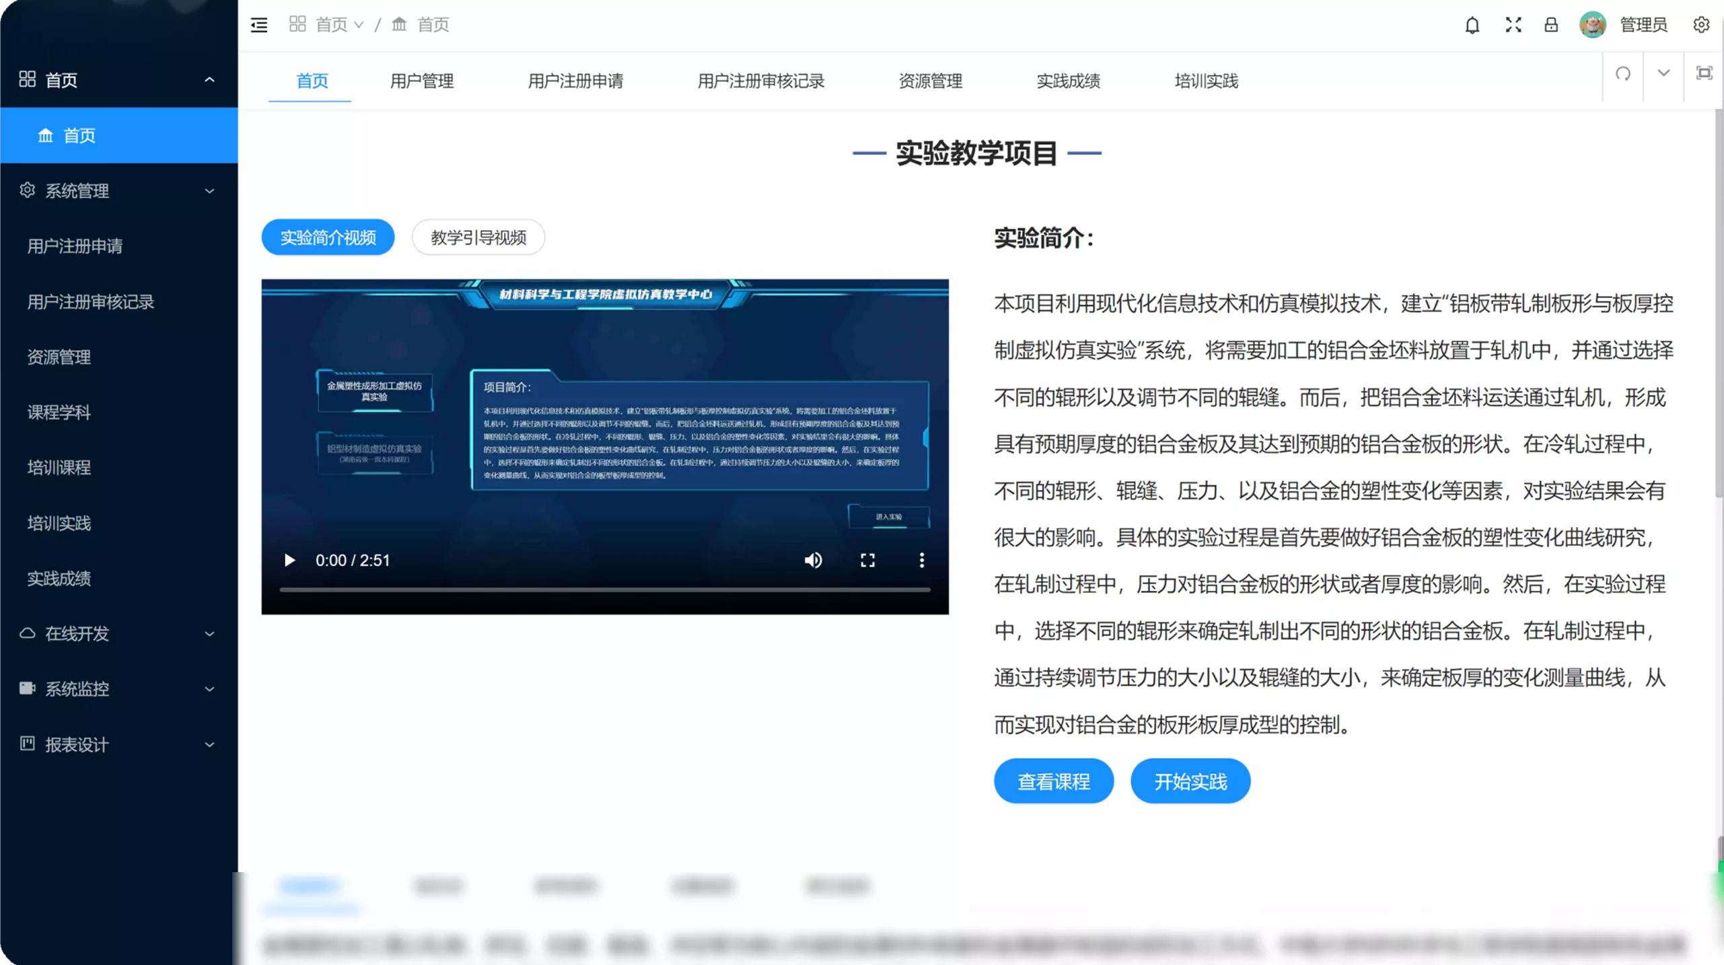Open the notification bell
Screen dimensions: 1724x965
pos(1472,25)
